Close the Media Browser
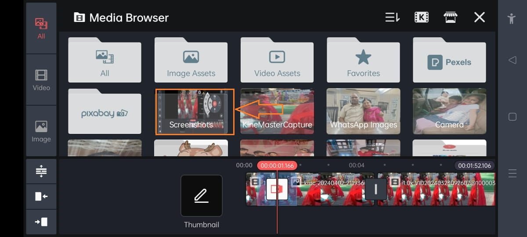527x237 pixels. click(479, 18)
